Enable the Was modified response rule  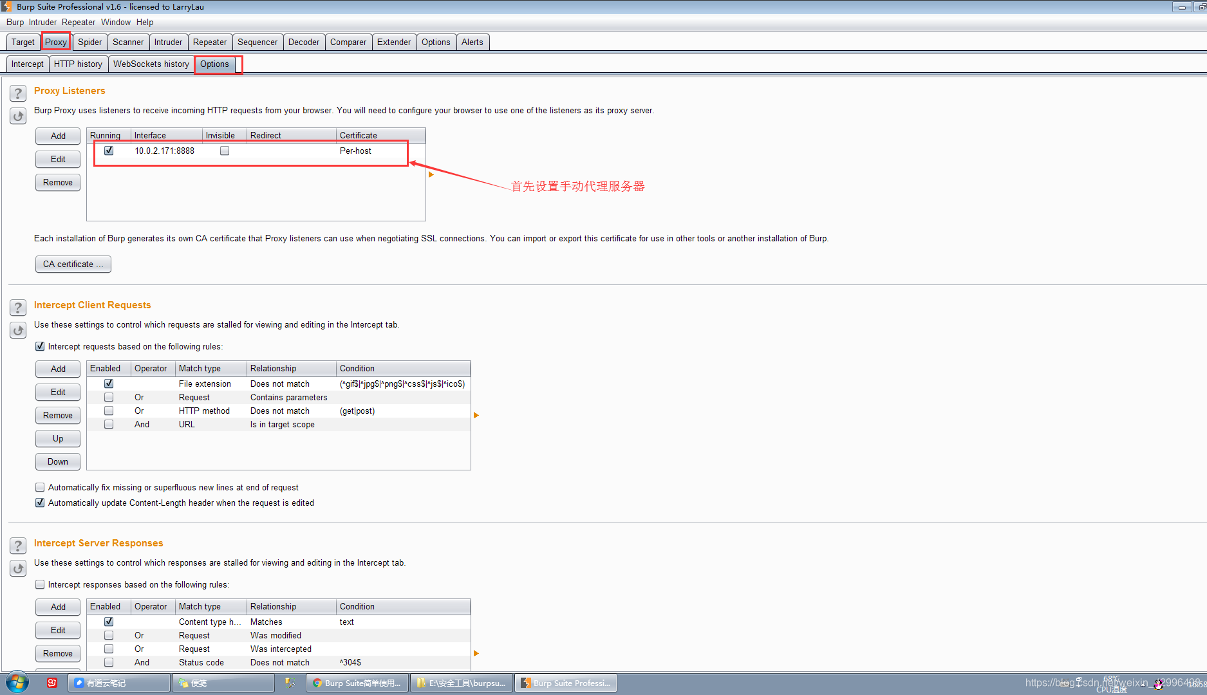109,635
